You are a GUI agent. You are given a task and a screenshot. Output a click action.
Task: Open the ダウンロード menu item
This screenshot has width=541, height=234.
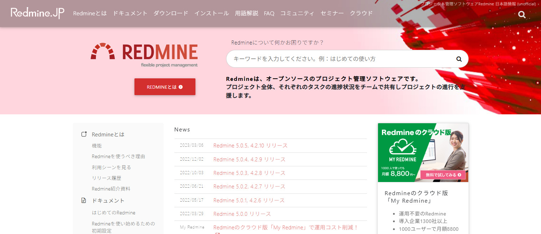click(171, 13)
